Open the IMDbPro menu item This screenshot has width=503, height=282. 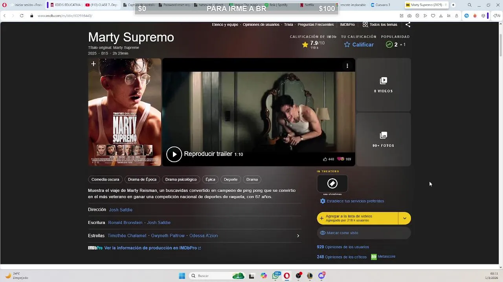click(347, 24)
